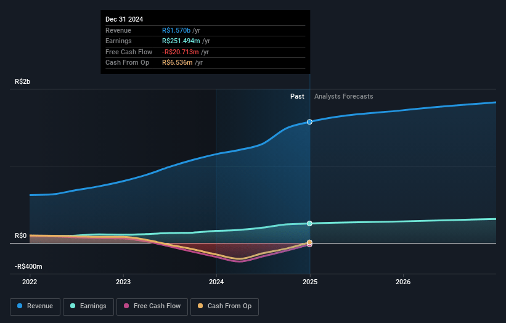Toggle the Revenue legend button
This screenshot has height=323, width=506.
tap(35, 306)
